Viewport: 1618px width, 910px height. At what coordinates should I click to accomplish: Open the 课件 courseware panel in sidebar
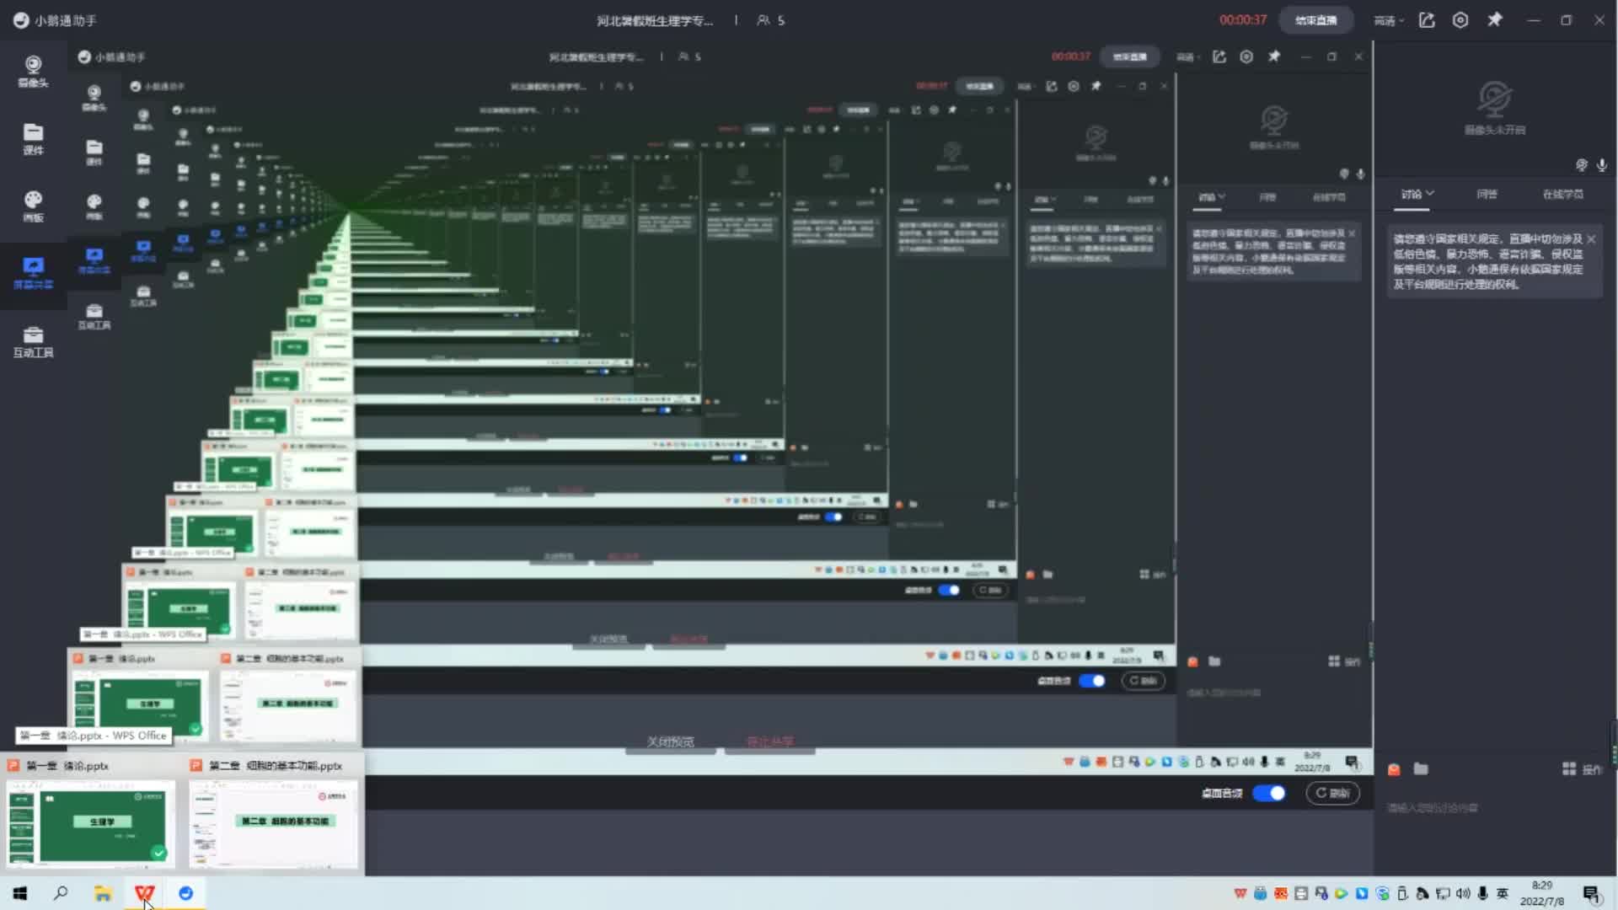(x=33, y=139)
